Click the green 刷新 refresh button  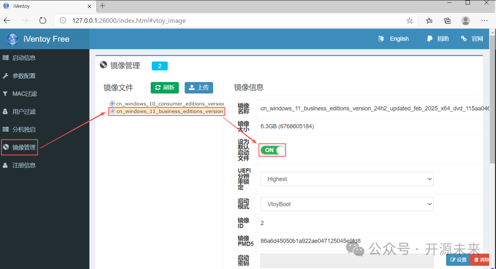pos(165,88)
